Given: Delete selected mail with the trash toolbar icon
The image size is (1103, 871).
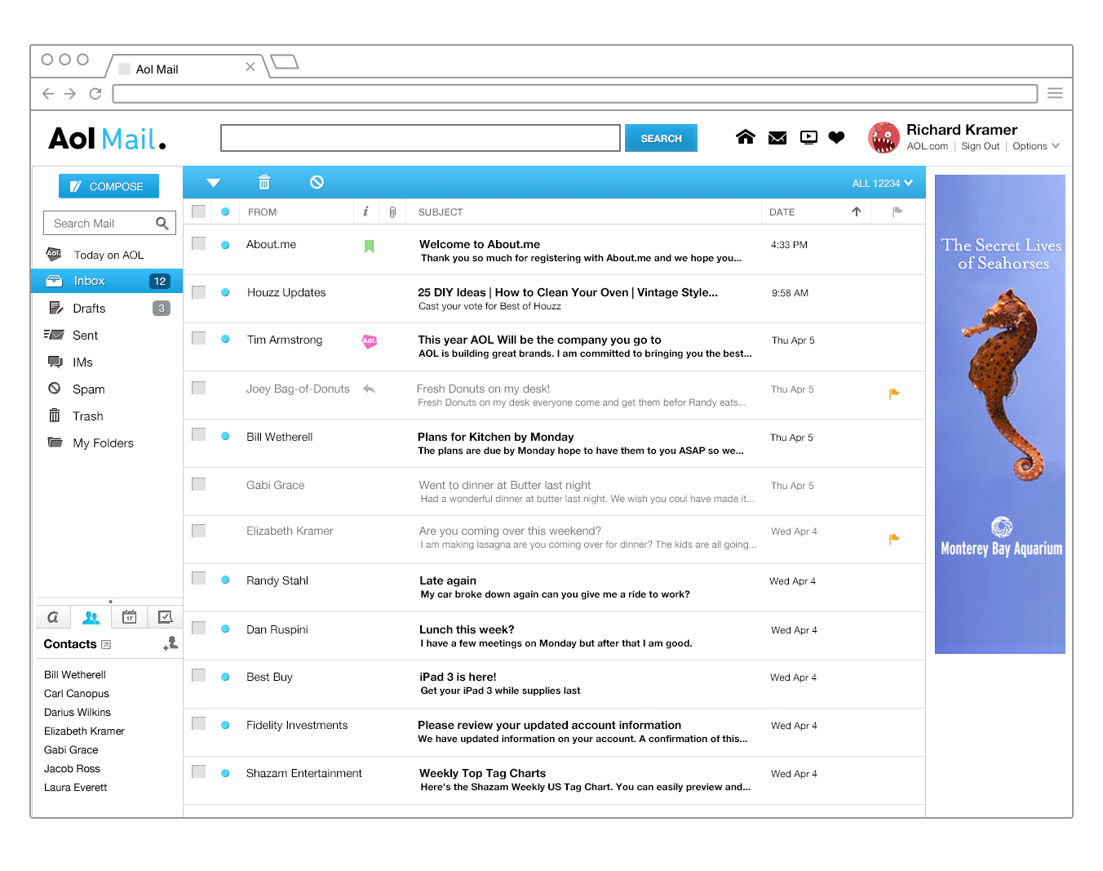Looking at the screenshot, I should (264, 183).
